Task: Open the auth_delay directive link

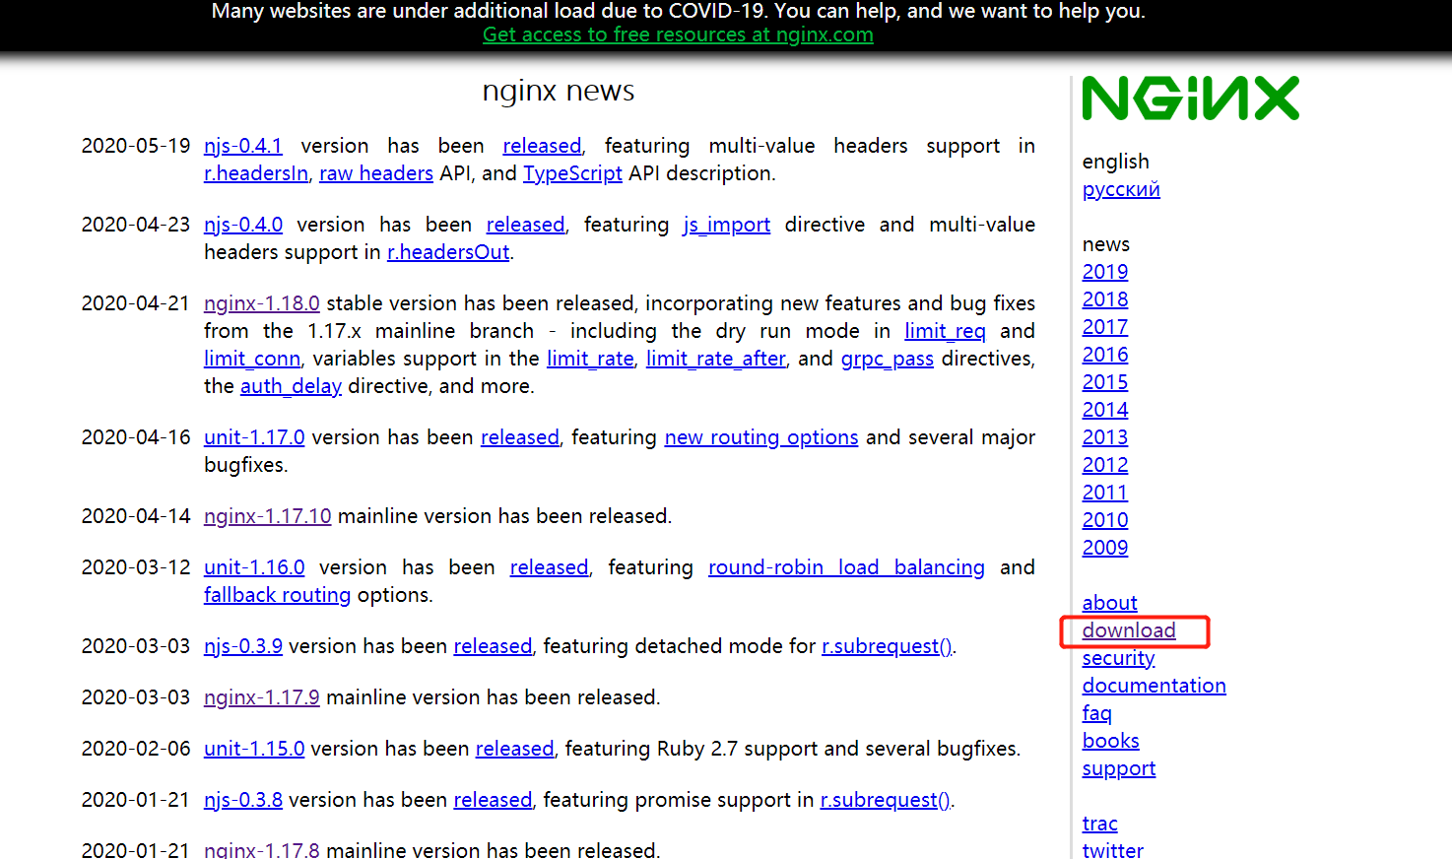Action: (291, 386)
